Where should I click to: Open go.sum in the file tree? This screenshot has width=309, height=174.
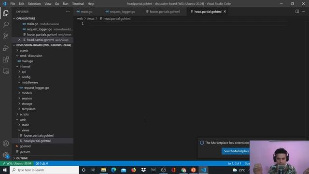click(x=25, y=151)
